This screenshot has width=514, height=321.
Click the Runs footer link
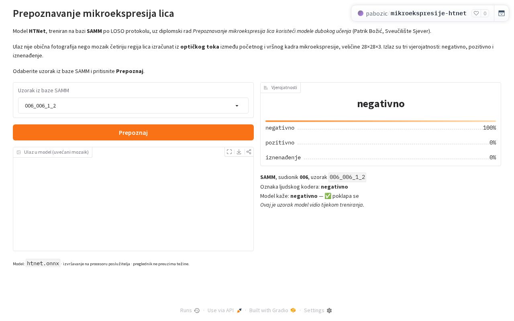[190, 311]
